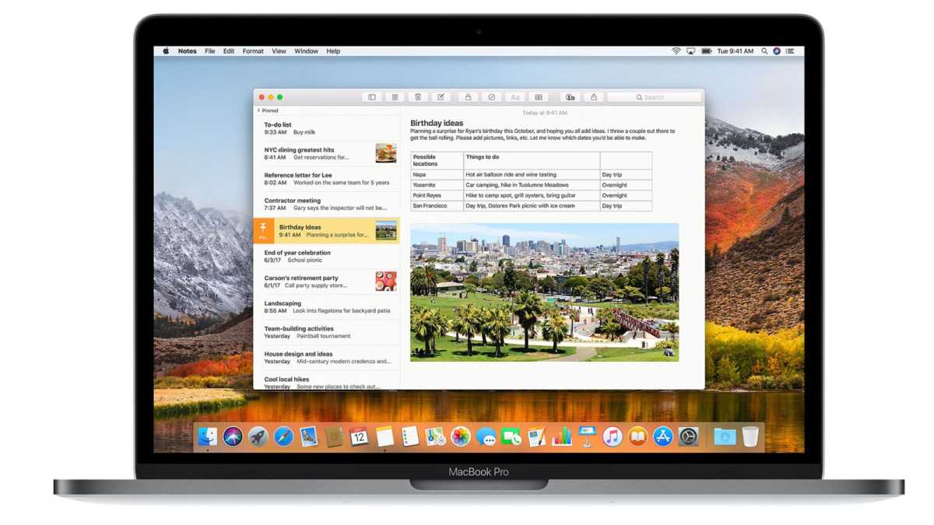Image resolution: width=934 pixels, height=525 pixels.
Task: Click in the notes Search field
Action: tap(654, 96)
